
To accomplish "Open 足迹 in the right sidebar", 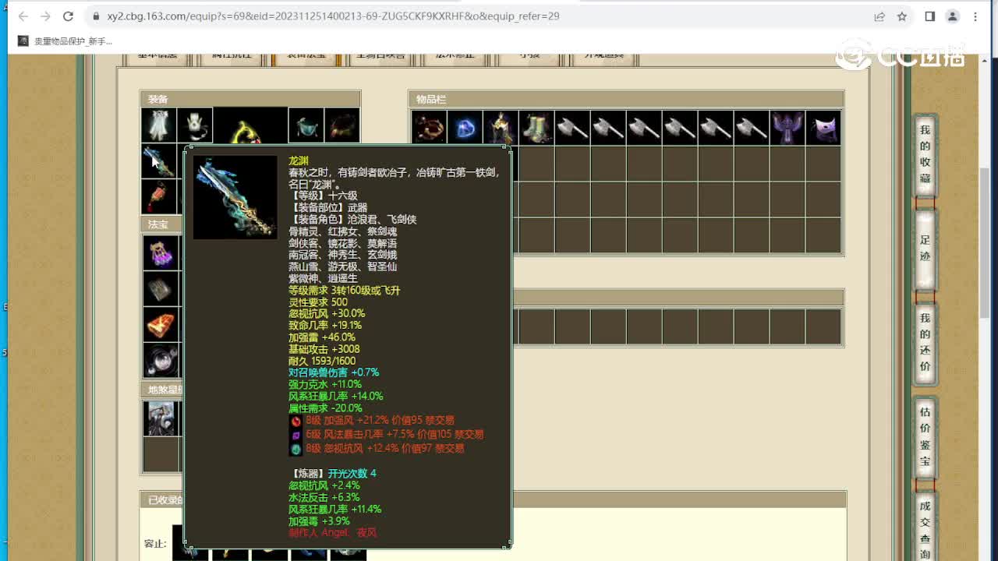I will [925, 249].
